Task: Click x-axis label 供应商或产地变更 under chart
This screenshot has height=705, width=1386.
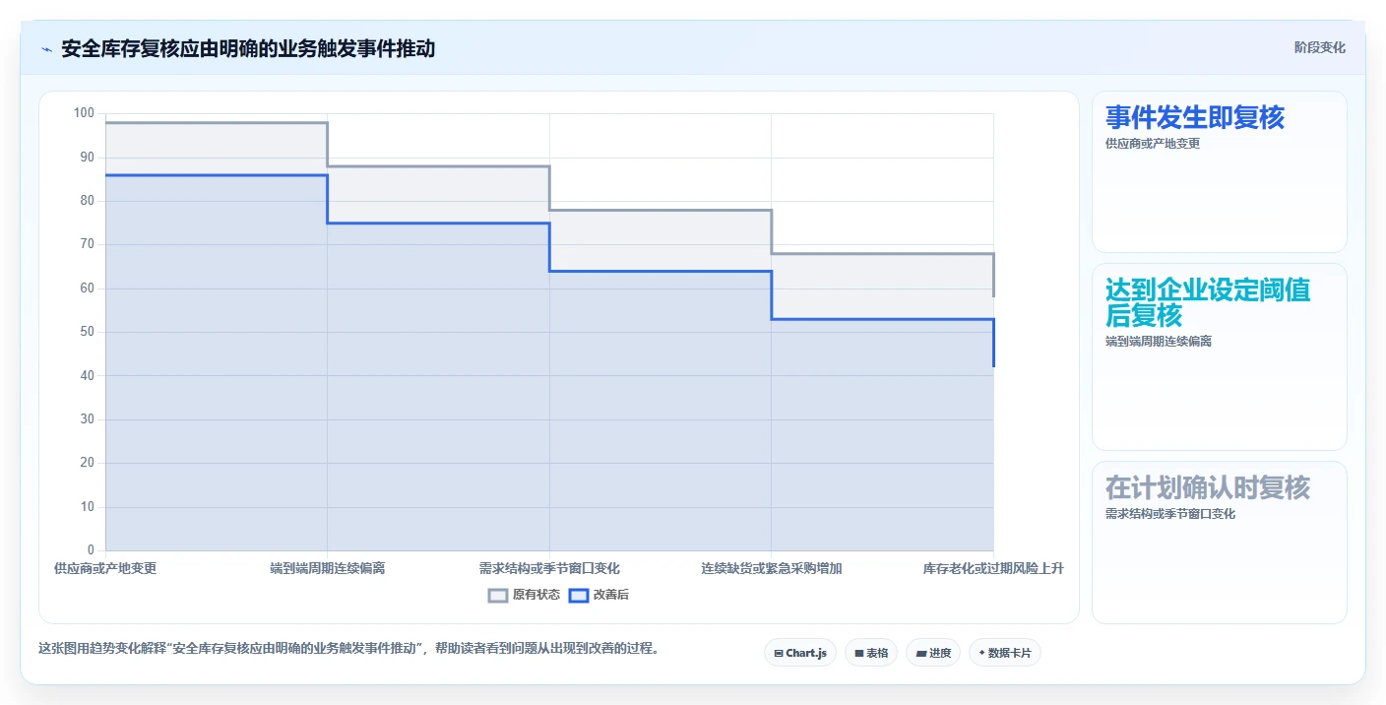Action: tap(105, 568)
